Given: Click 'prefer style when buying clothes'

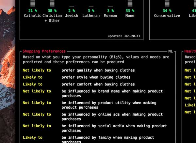Looking at the screenshot, I should 96,77.
